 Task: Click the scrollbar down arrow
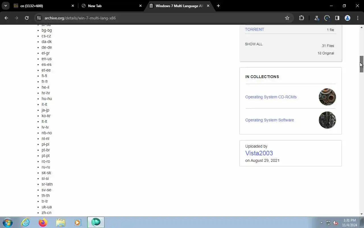361,214
